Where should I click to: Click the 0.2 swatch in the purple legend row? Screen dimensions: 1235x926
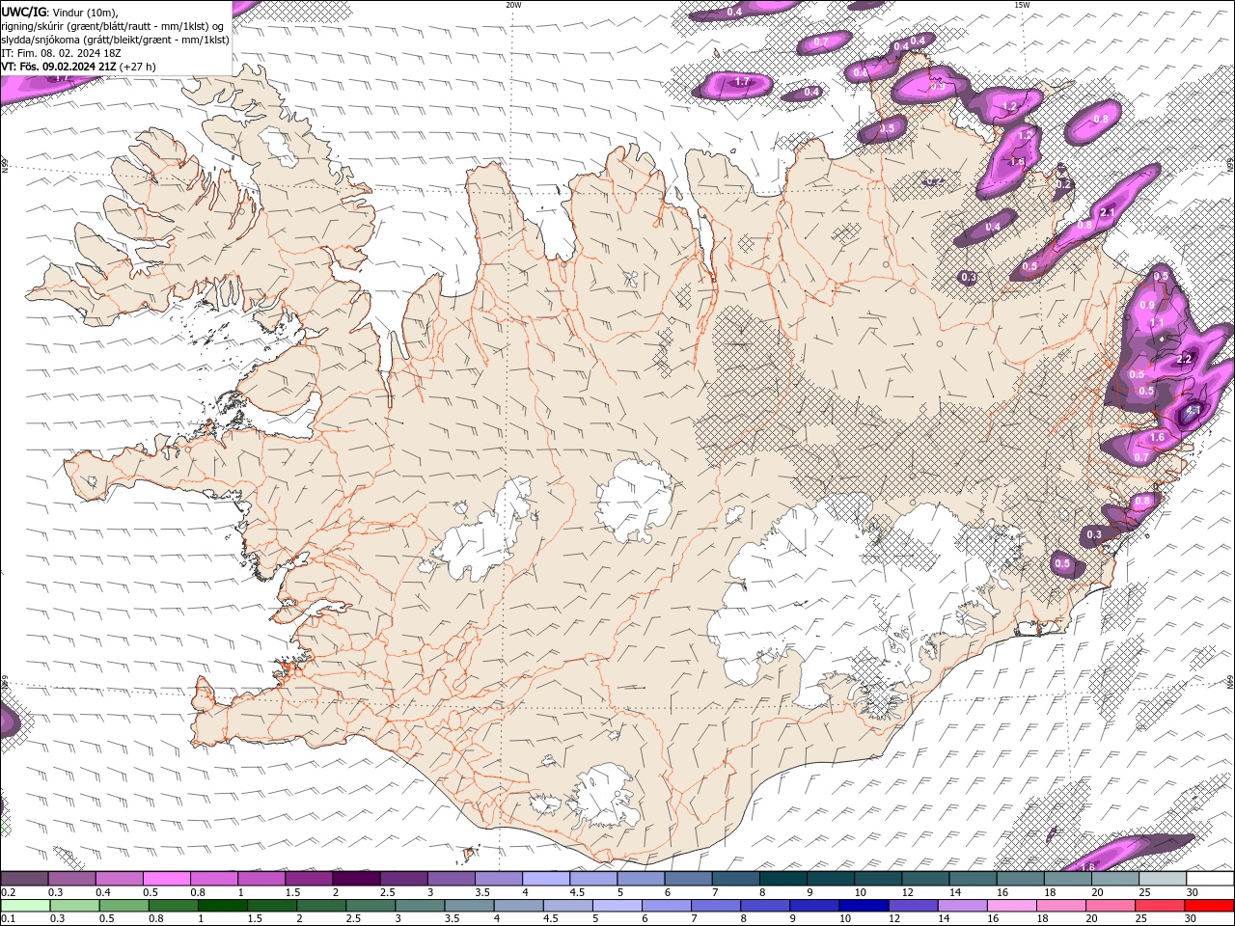click(24, 879)
